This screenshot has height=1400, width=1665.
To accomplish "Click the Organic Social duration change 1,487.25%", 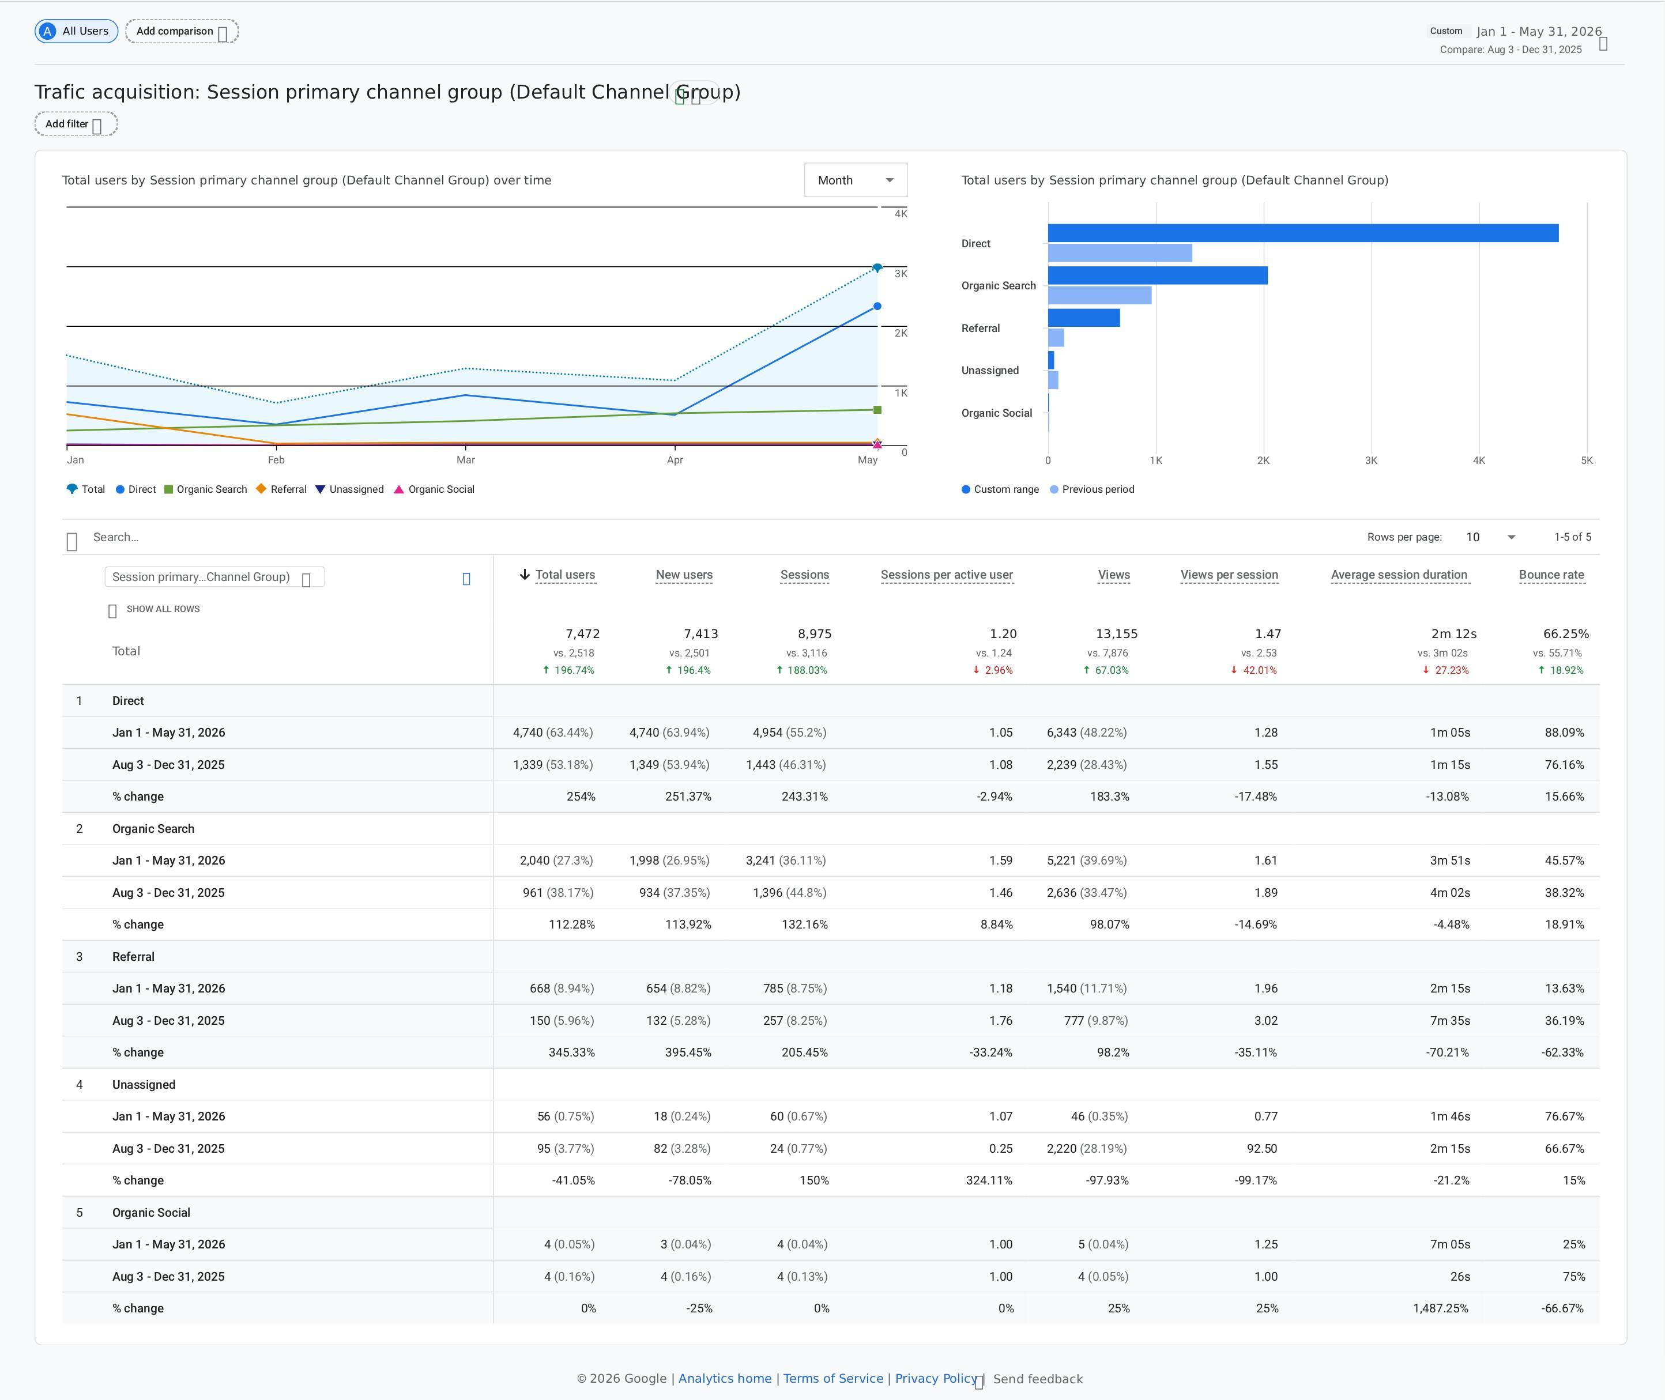I will 1440,1308.
